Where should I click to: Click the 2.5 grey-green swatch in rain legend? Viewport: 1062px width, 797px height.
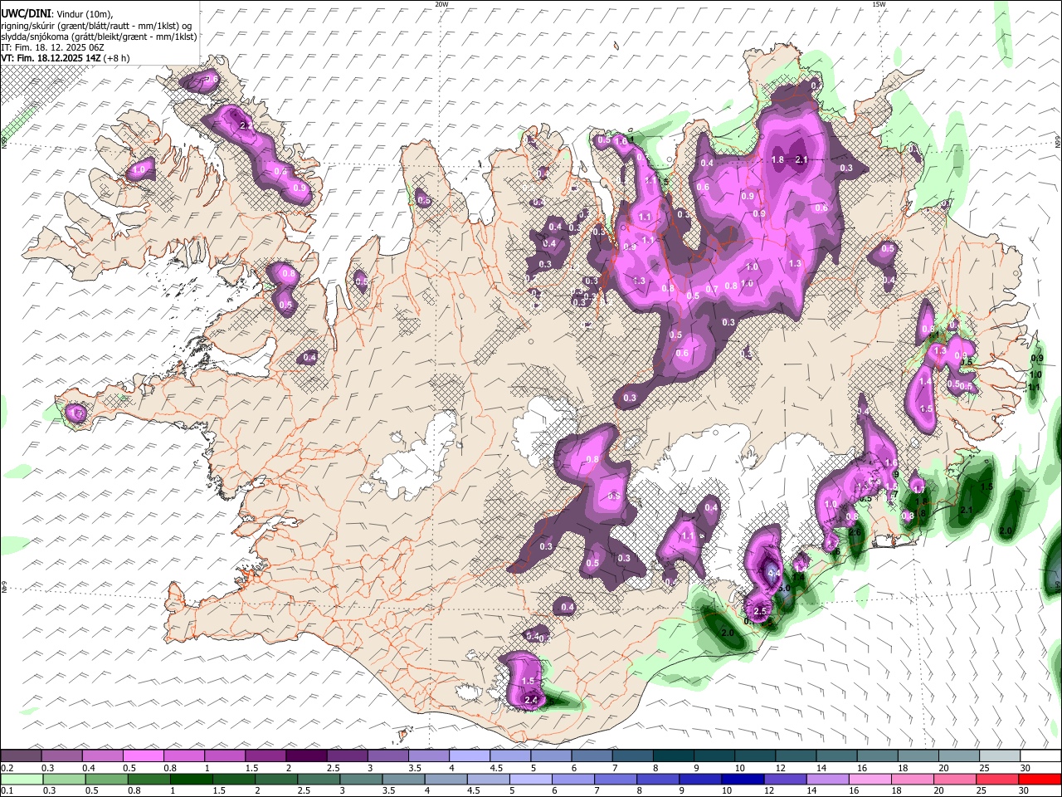pos(319,779)
